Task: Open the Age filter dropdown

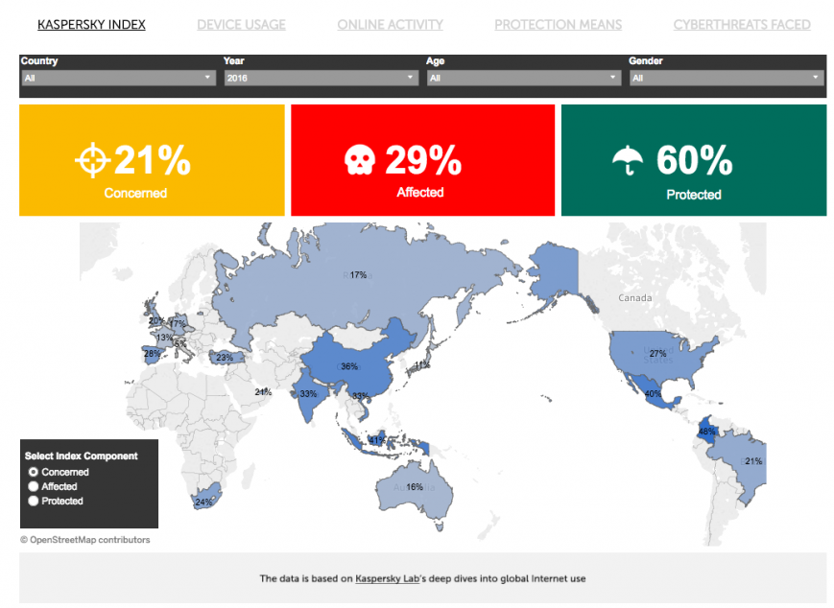Action: click(x=524, y=78)
